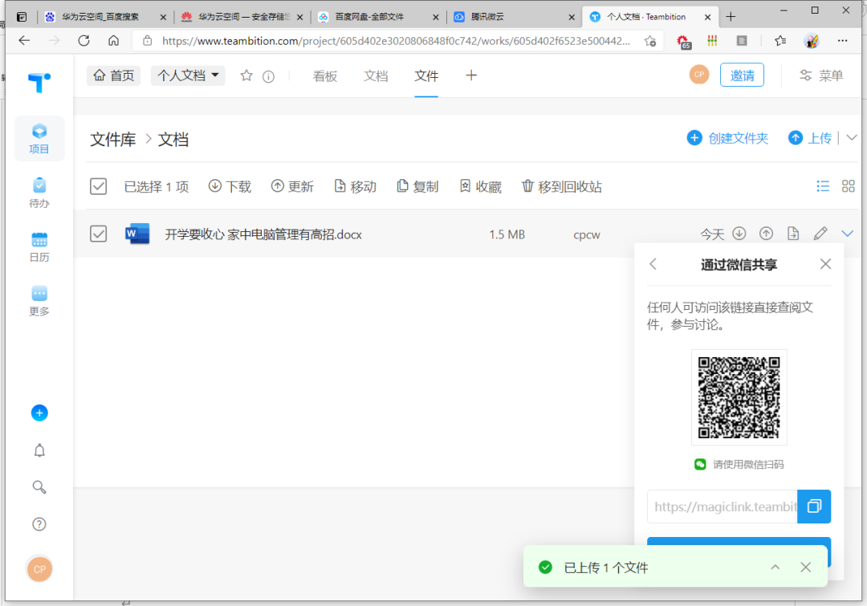867x606 pixels.
Task: Open the 待办 tasks icon
Action: coord(39,193)
